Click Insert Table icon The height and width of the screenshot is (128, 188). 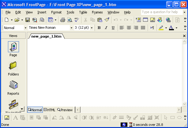click(x=145, y=20)
